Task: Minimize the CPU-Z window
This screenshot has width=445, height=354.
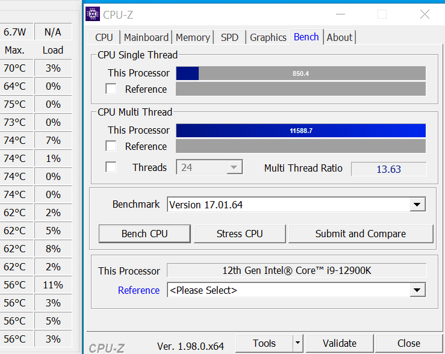Action: (x=340, y=14)
